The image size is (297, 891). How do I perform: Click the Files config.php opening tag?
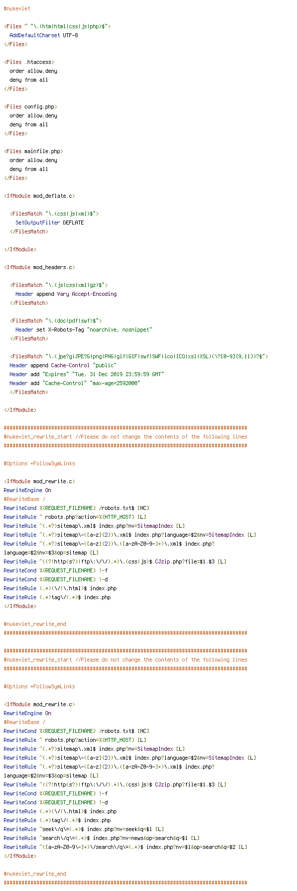[x=30, y=107]
